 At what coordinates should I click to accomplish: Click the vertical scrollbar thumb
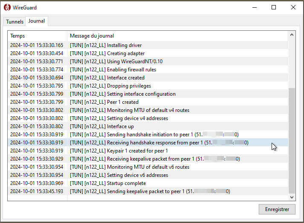click(292, 140)
